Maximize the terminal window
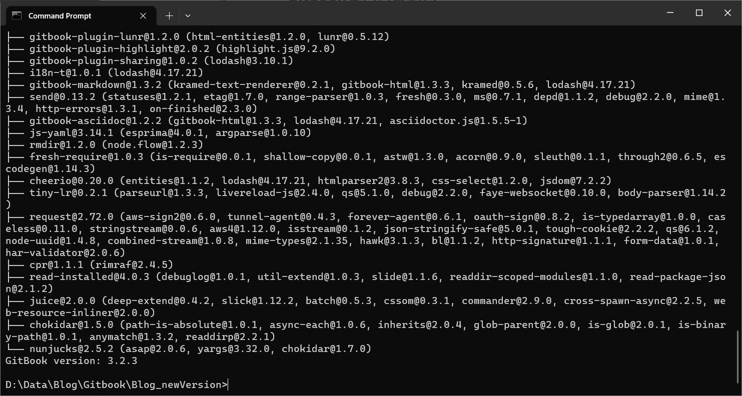Screen dimensions: 742x396 tap(699, 13)
